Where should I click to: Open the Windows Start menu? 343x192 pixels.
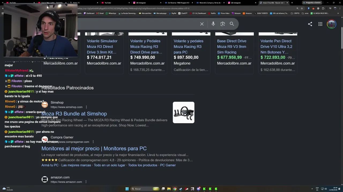tap(127, 189)
